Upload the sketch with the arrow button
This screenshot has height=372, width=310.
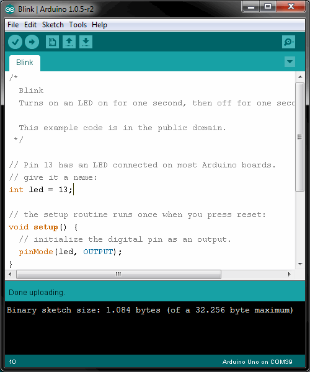point(32,42)
